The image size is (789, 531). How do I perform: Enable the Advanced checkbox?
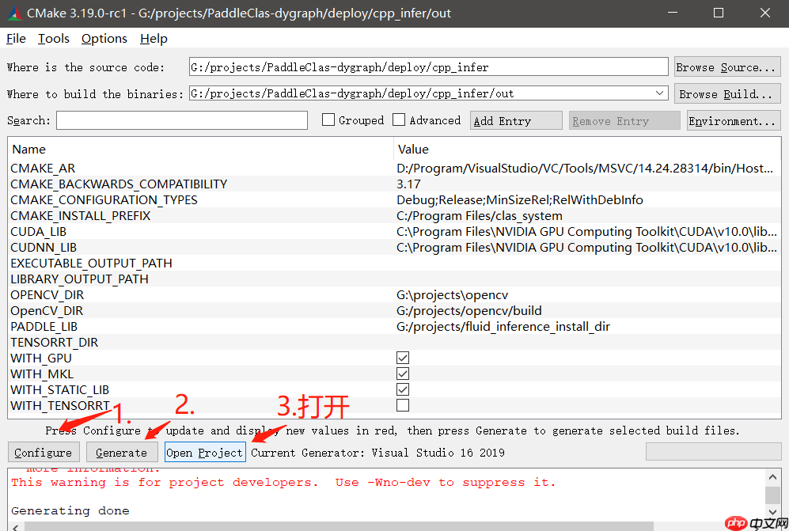399,119
